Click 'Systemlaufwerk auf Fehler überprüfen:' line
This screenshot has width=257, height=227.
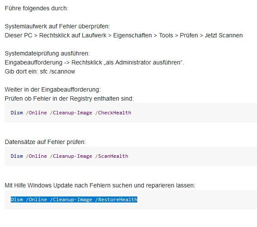[57, 26]
